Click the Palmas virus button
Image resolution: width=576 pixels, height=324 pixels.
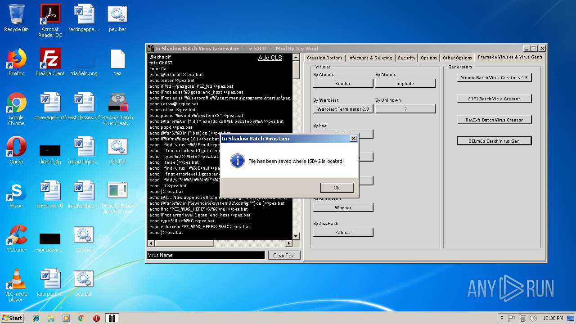tap(343, 232)
